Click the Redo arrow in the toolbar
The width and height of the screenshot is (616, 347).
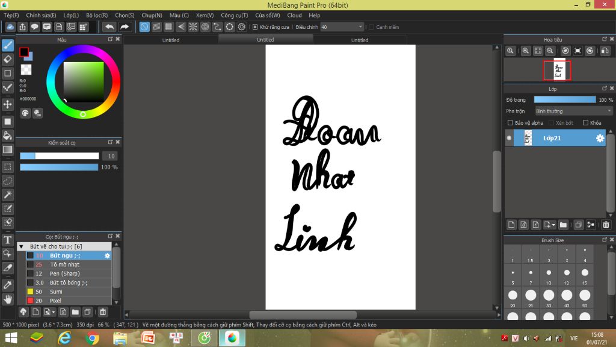[x=124, y=27]
